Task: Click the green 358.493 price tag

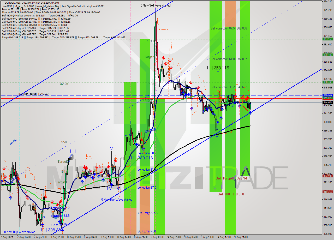Action: (328, 55)
